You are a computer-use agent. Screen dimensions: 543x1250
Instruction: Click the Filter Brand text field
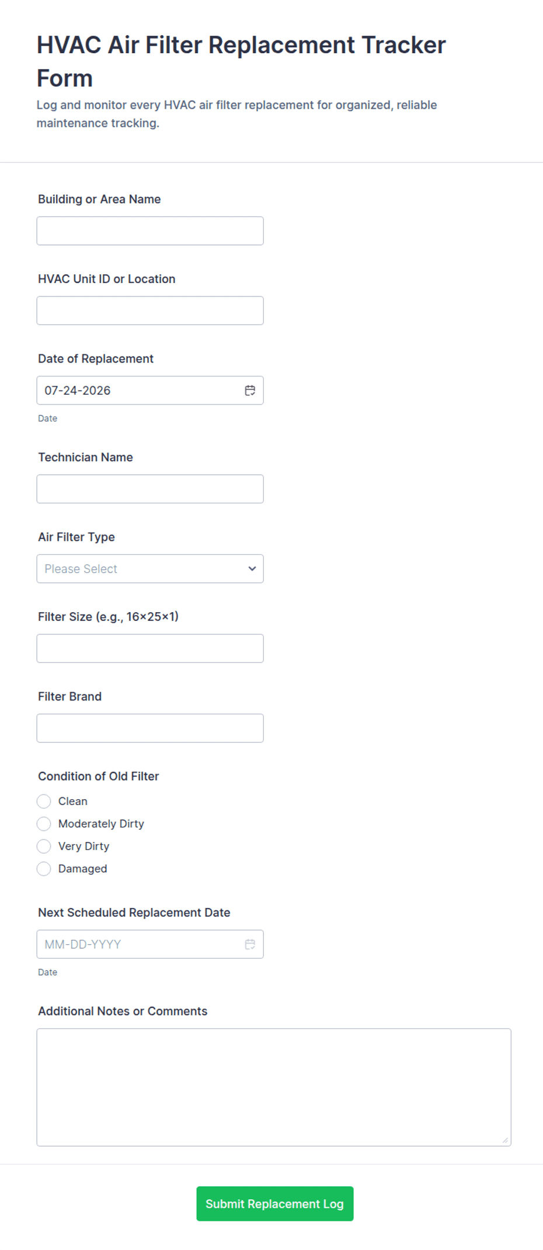[150, 728]
